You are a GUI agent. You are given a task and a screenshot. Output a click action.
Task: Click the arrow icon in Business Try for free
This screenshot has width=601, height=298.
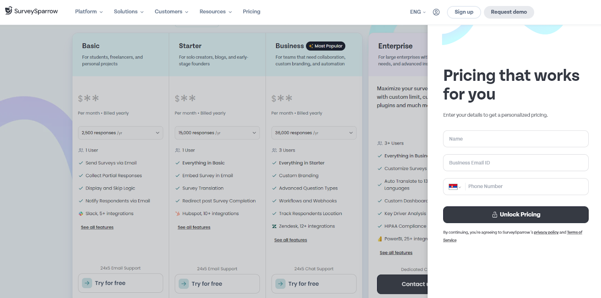281,284
